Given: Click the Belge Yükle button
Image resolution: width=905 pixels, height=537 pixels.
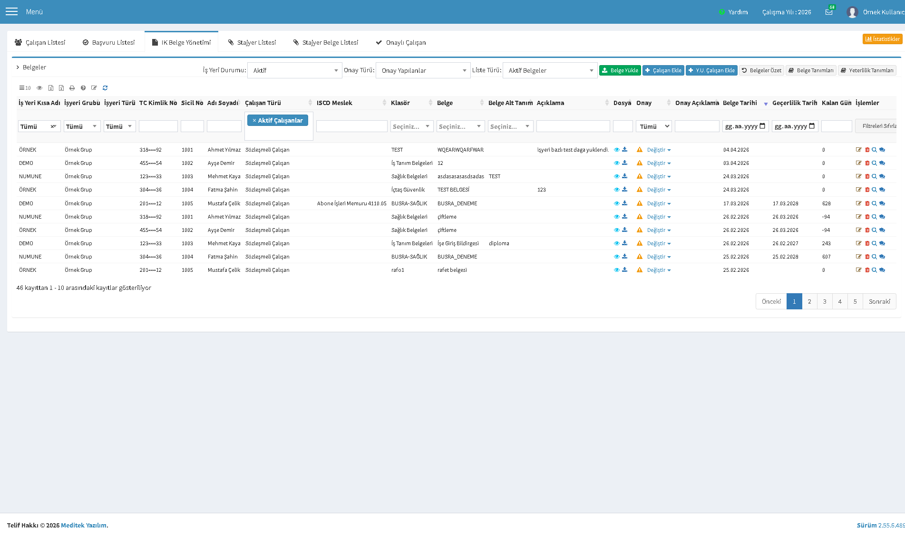Looking at the screenshot, I should click(620, 70).
